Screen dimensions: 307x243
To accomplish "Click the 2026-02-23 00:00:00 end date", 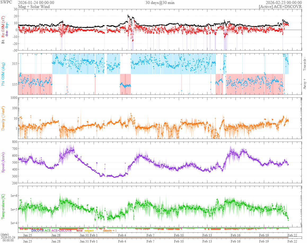I will coord(284,3).
